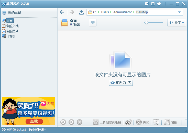The height and width of the screenshot is (133, 188).
Task: Click the 0 张图片 count text
Action: pyautogui.click(x=76, y=25)
